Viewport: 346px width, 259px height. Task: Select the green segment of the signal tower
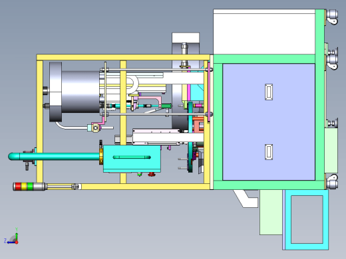[x=30, y=187]
